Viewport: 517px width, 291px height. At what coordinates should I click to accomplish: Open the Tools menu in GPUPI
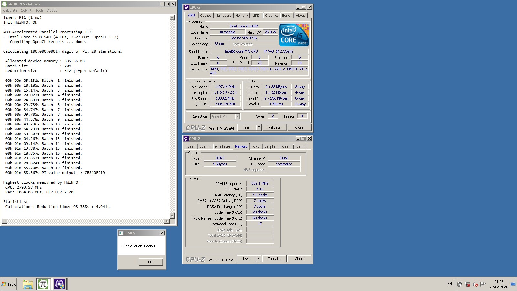[x=39, y=10]
